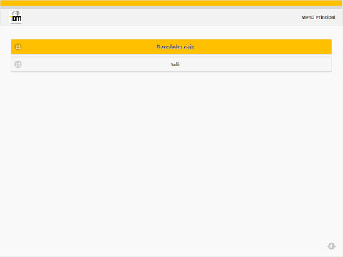Log out via the Salir row icon
Image resolution: width=343 pixels, height=257 pixels.
point(19,64)
